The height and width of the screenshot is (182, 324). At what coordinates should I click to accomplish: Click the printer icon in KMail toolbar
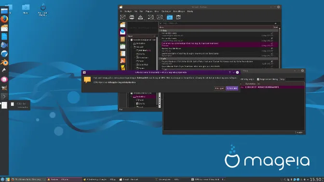132,17
